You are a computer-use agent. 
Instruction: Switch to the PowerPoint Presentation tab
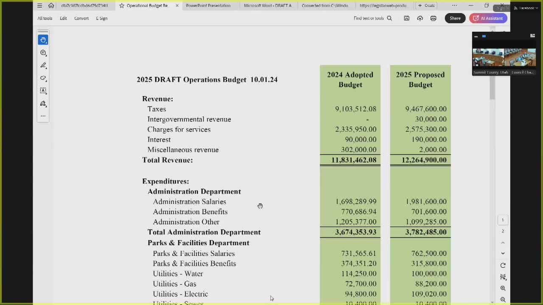pyautogui.click(x=208, y=6)
